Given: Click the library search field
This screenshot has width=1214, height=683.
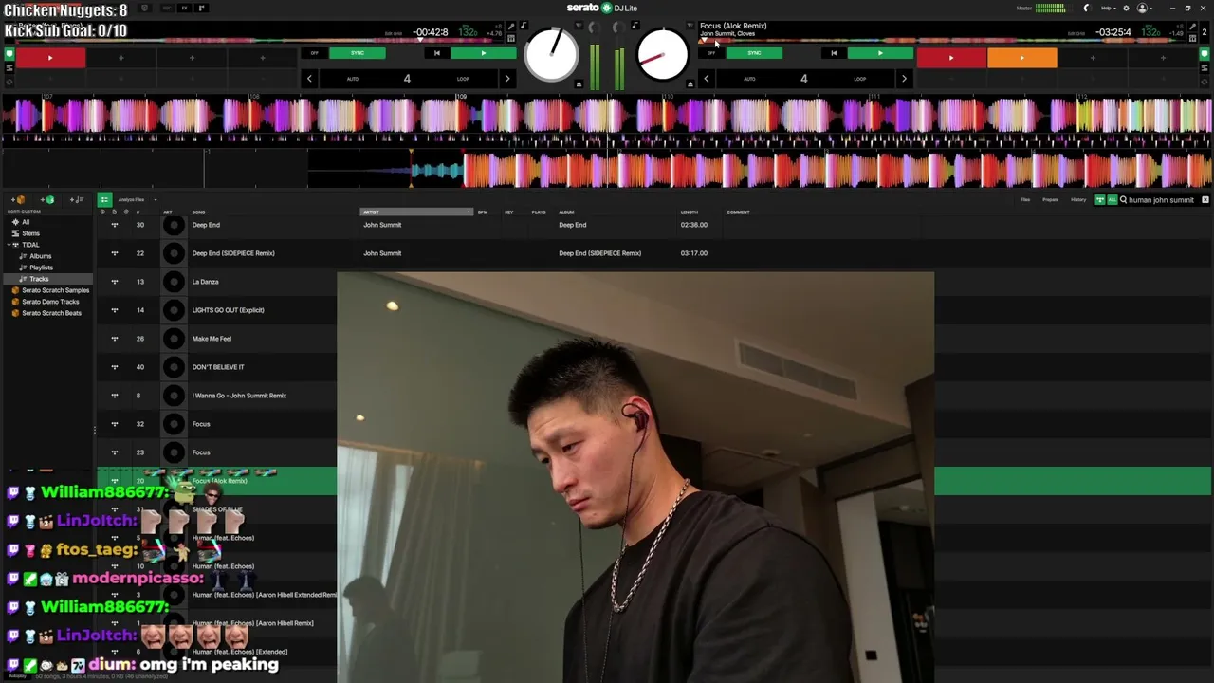Looking at the screenshot, I should coord(1160,200).
